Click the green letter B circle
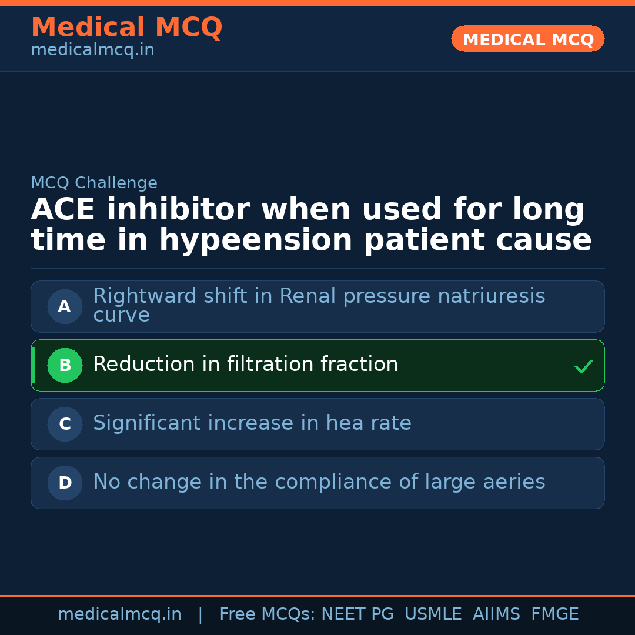This screenshot has height=635, width=635. 65,365
